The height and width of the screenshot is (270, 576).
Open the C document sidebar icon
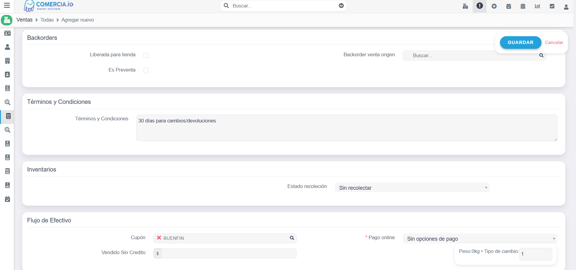point(8,88)
